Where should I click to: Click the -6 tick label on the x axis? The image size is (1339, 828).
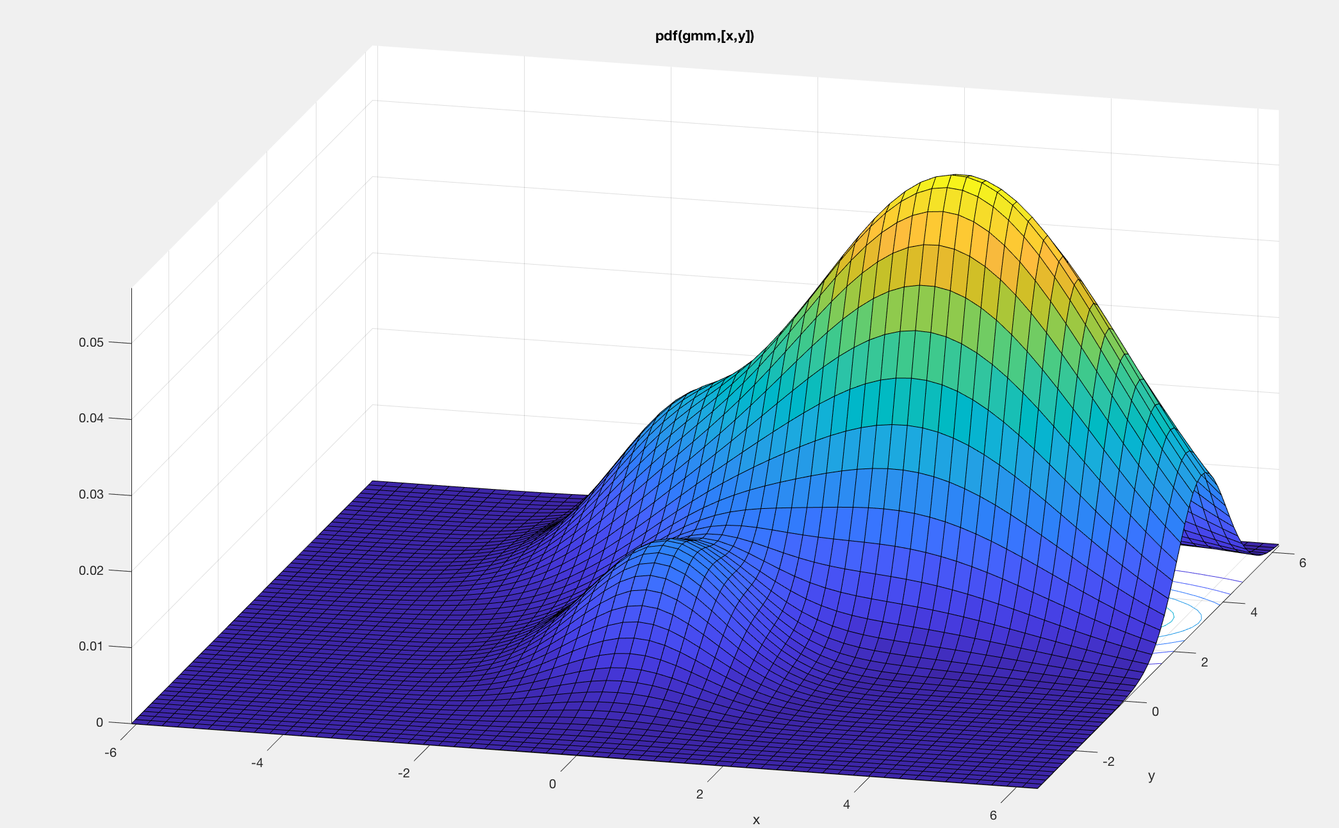pyautogui.click(x=110, y=752)
